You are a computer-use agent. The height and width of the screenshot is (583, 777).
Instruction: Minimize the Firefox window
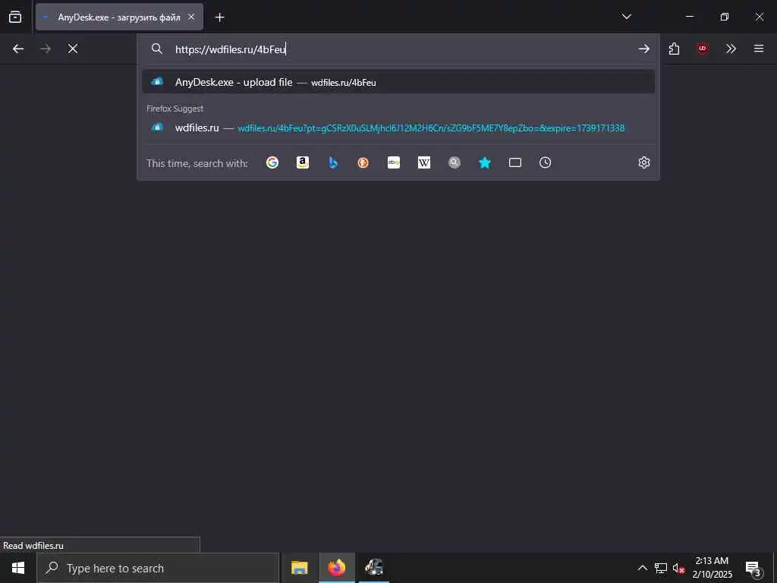[689, 17]
